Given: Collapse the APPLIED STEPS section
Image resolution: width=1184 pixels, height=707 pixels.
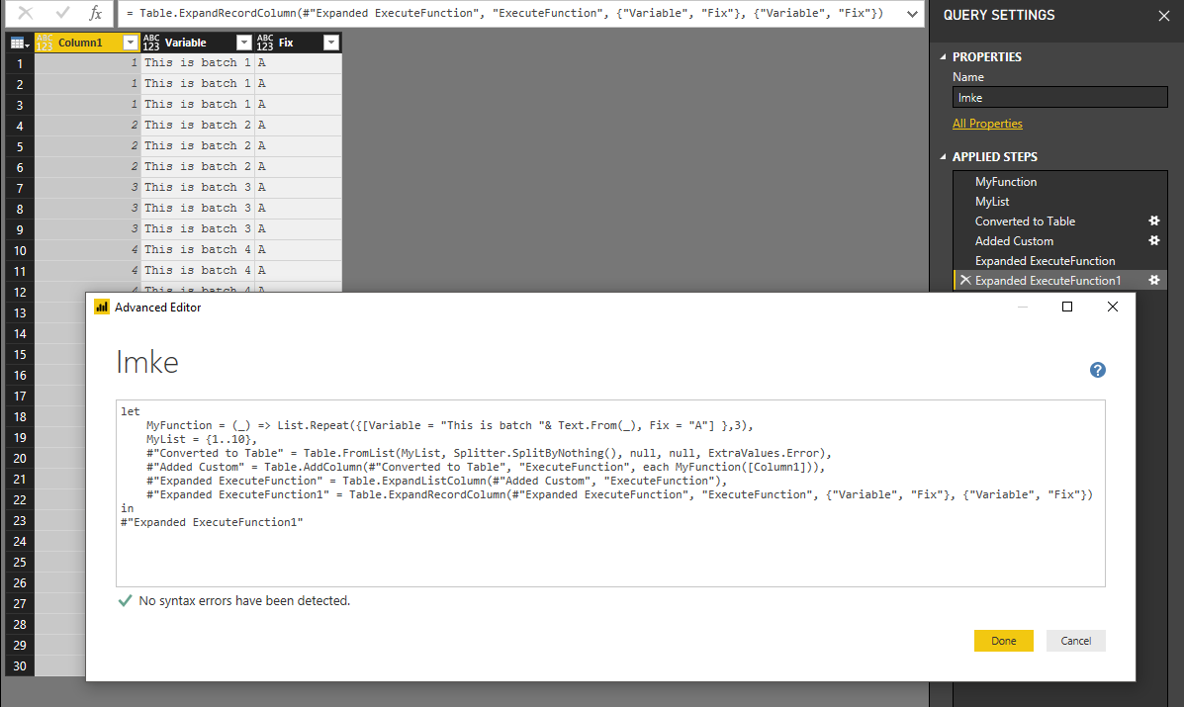Looking at the screenshot, I should (x=943, y=157).
